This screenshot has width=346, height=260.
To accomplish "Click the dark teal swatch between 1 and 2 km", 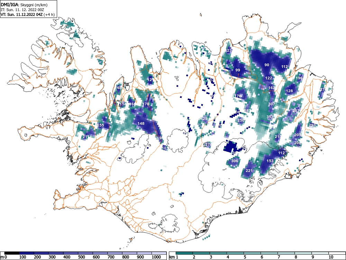I will 184,253.
